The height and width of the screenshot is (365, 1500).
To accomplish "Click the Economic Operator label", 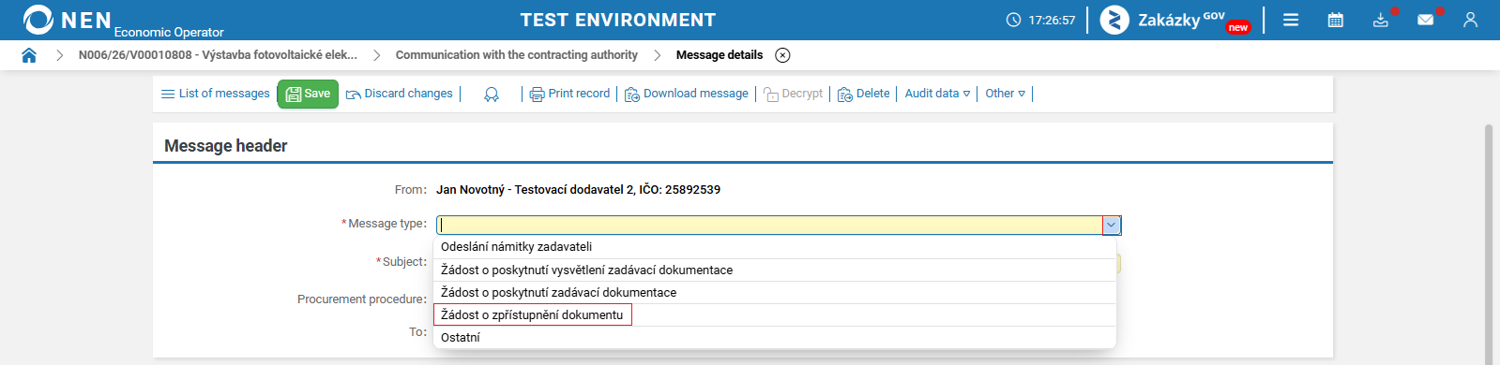I will coord(169,32).
